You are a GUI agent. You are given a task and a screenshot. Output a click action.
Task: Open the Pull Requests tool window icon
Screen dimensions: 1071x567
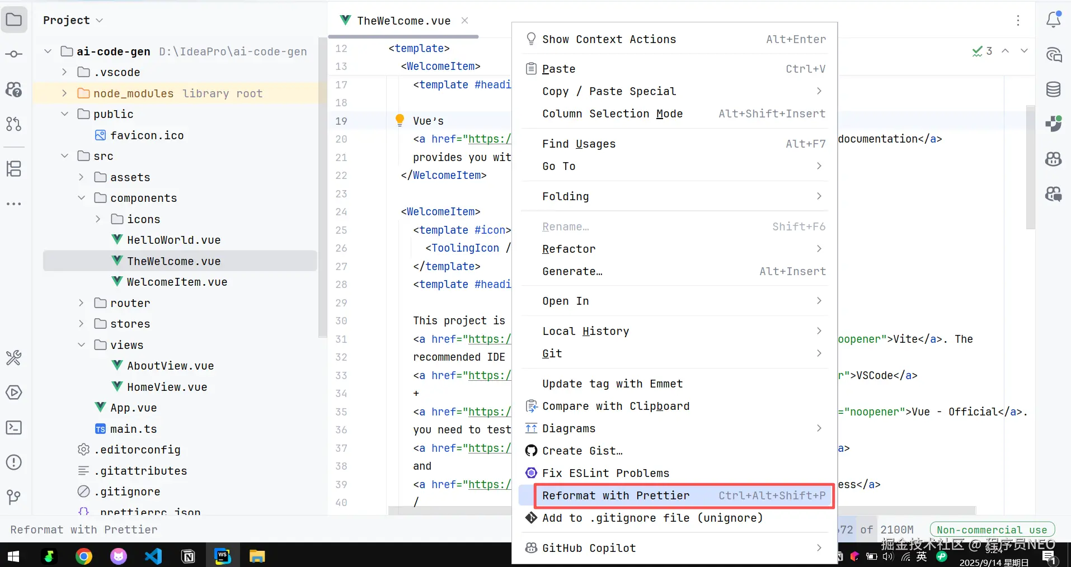coord(14,124)
